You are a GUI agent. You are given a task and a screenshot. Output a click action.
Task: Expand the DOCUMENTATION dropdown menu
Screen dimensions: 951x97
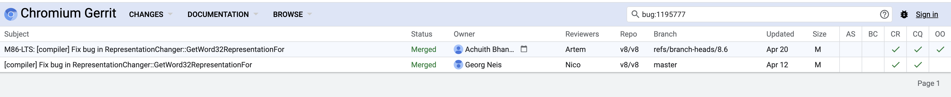[223, 14]
